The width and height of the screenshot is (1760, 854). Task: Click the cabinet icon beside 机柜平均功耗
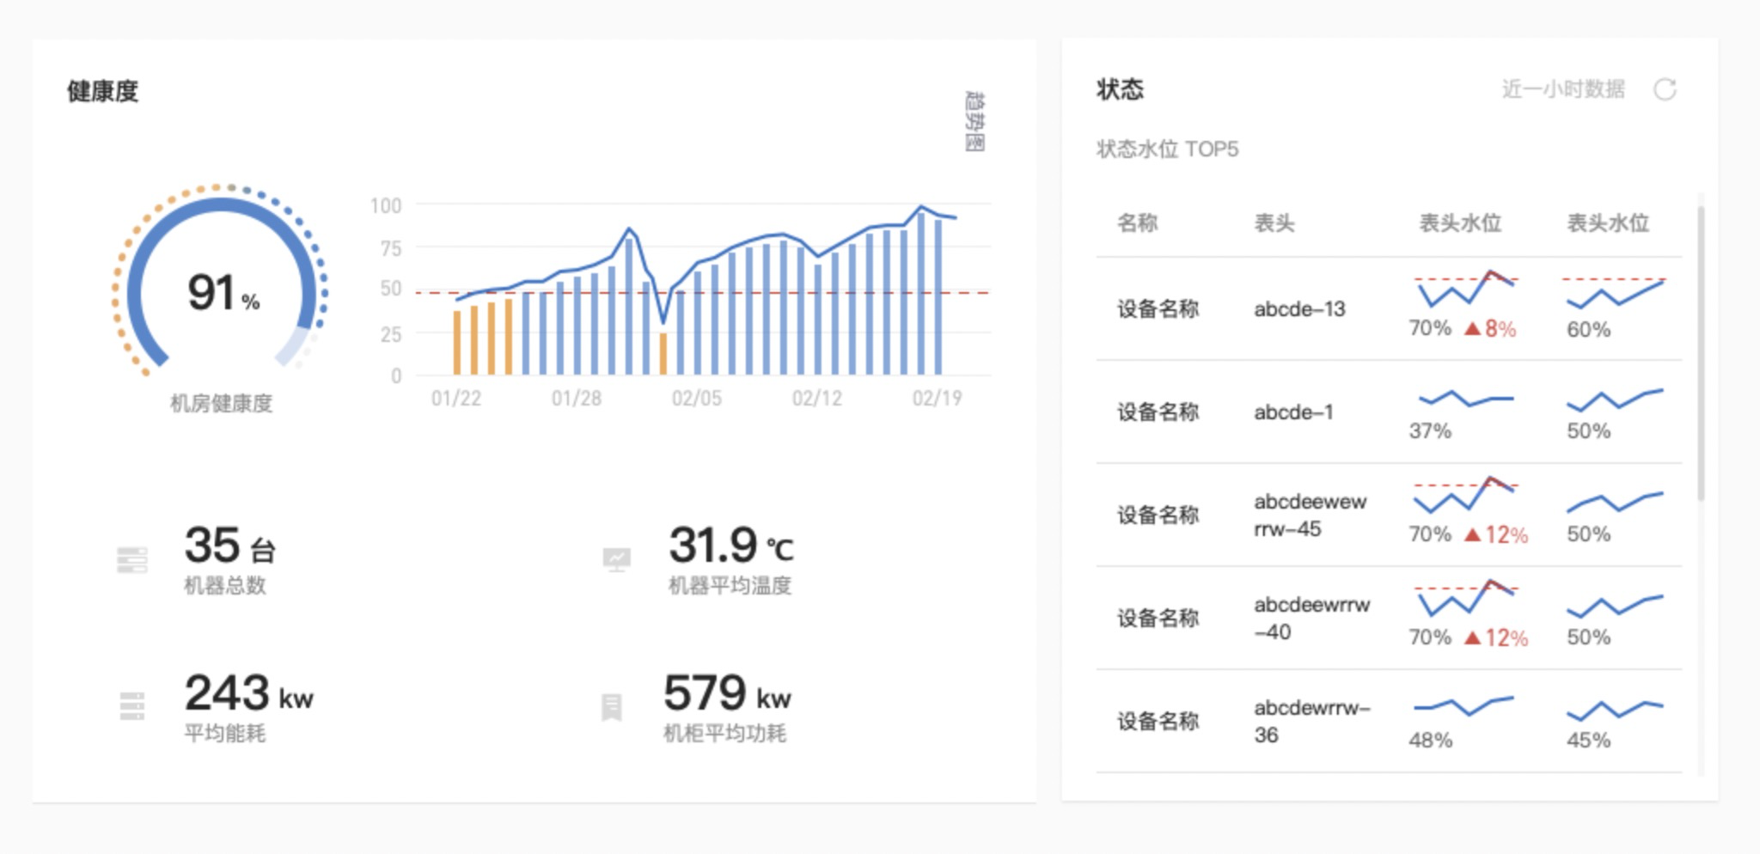point(612,707)
